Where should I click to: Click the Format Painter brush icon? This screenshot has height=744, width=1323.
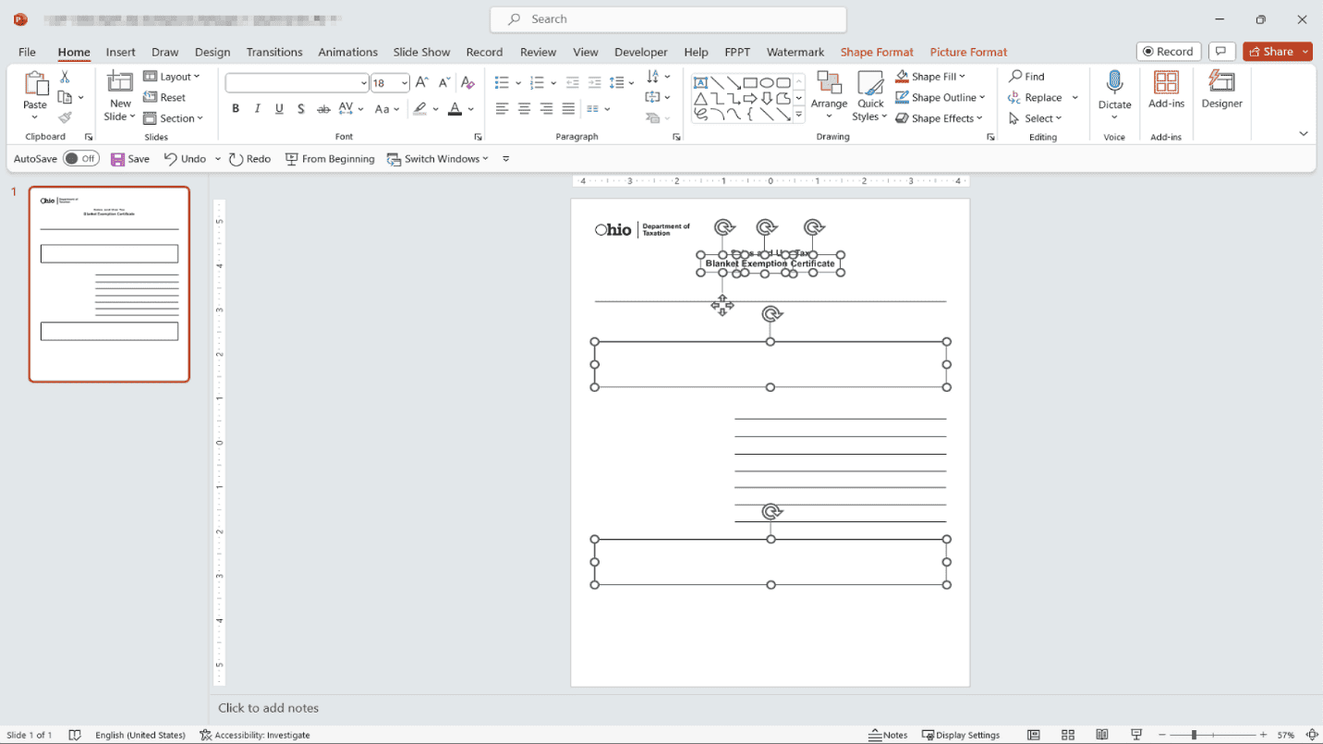[65, 117]
